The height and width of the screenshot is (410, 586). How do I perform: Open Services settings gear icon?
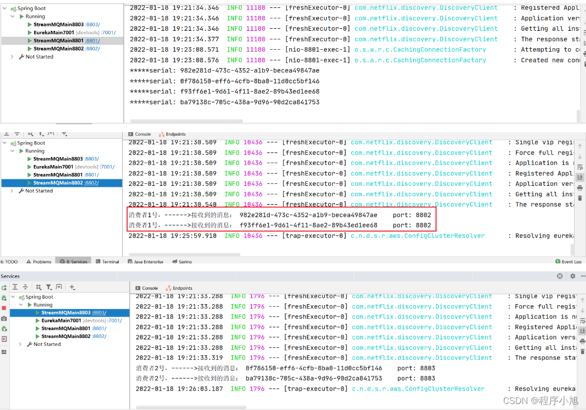(x=573, y=276)
